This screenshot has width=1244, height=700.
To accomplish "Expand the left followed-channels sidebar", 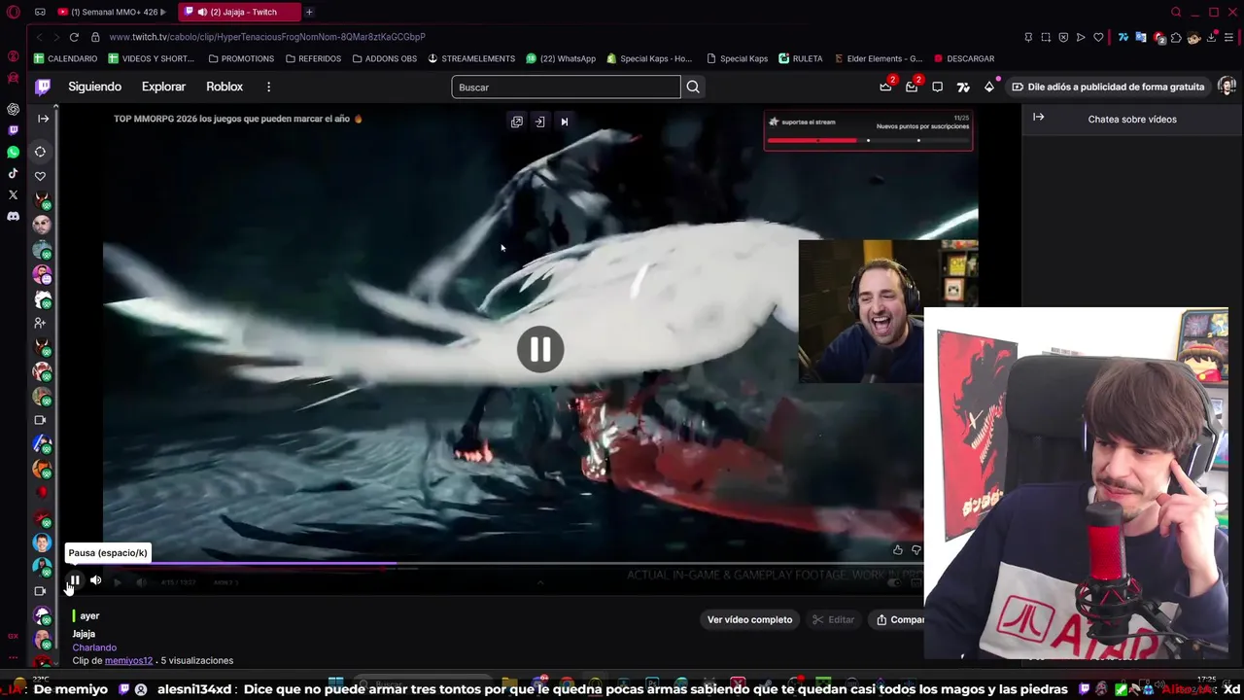I will click(x=43, y=118).
